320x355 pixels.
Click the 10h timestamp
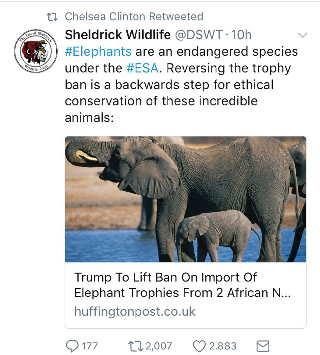(241, 35)
